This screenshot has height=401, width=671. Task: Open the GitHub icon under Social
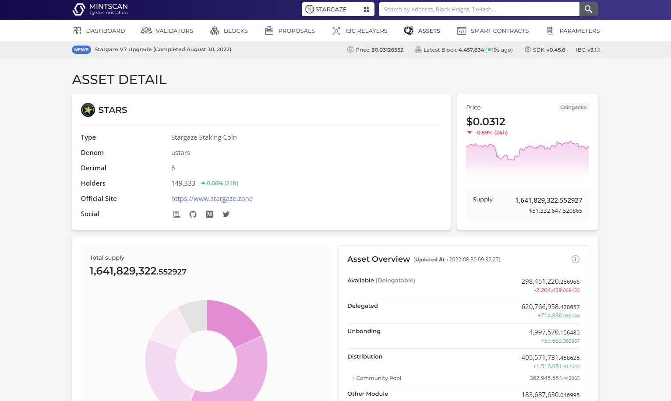coord(193,214)
